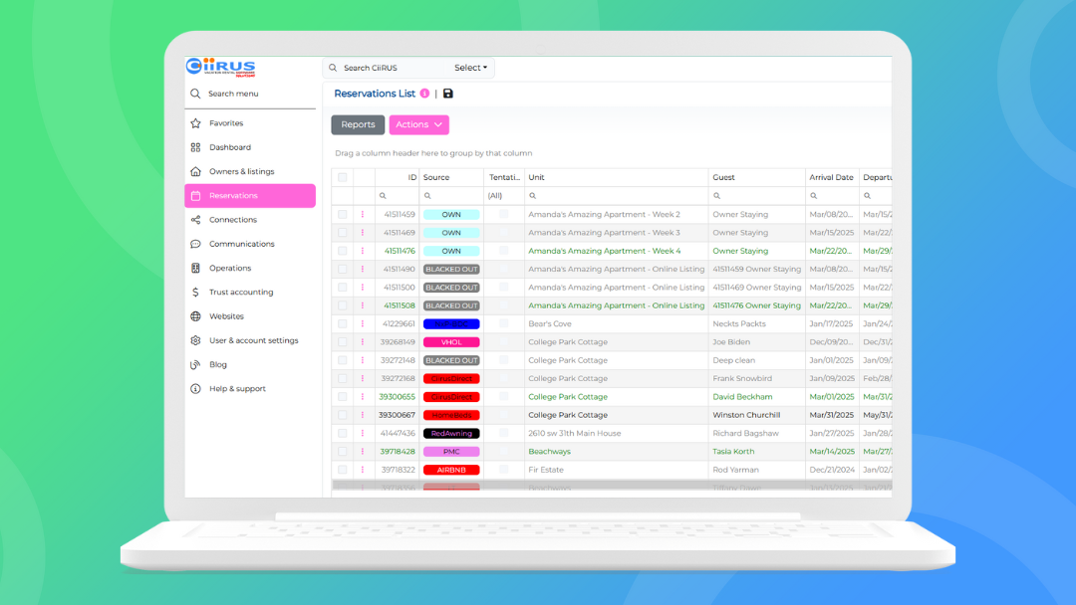Click the Websites globe icon
This screenshot has width=1076, height=605.
click(195, 316)
